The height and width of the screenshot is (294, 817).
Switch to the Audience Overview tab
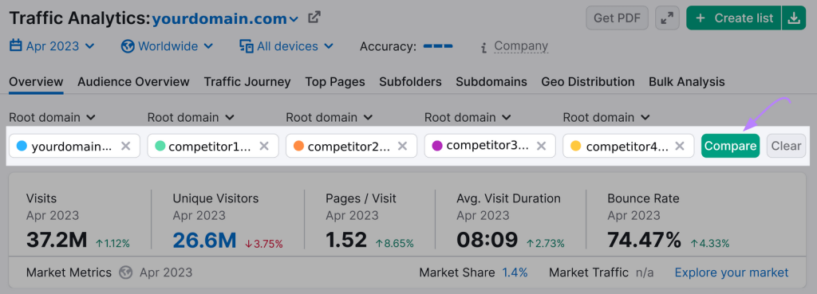[133, 82]
